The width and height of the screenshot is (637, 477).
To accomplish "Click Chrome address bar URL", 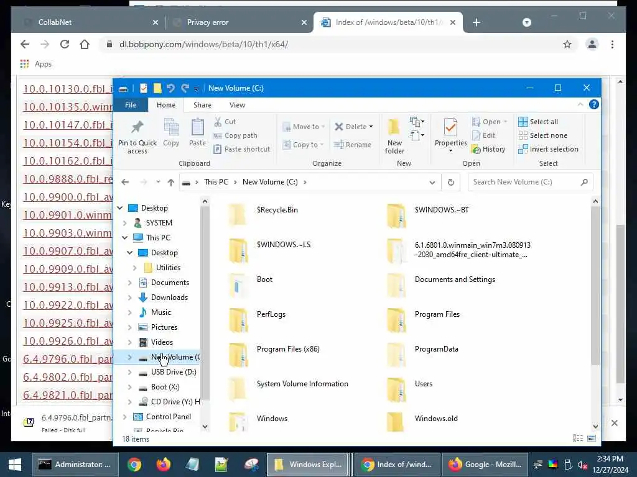I will [204, 44].
